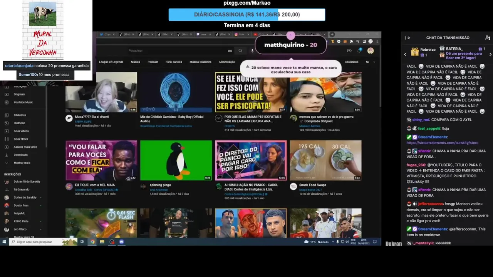Open the on-screen keyboard icon in search
This screenshot has width=493, height=277.
[230, 50]
